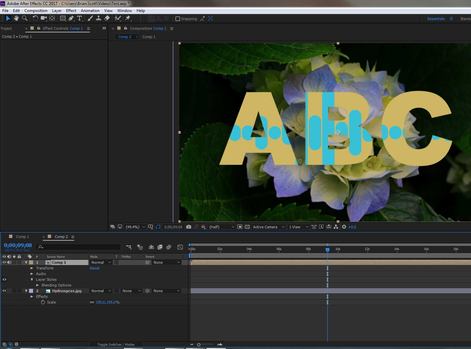Open the grid and guide options icon
471x349 pixels.
tap(150, 227)
